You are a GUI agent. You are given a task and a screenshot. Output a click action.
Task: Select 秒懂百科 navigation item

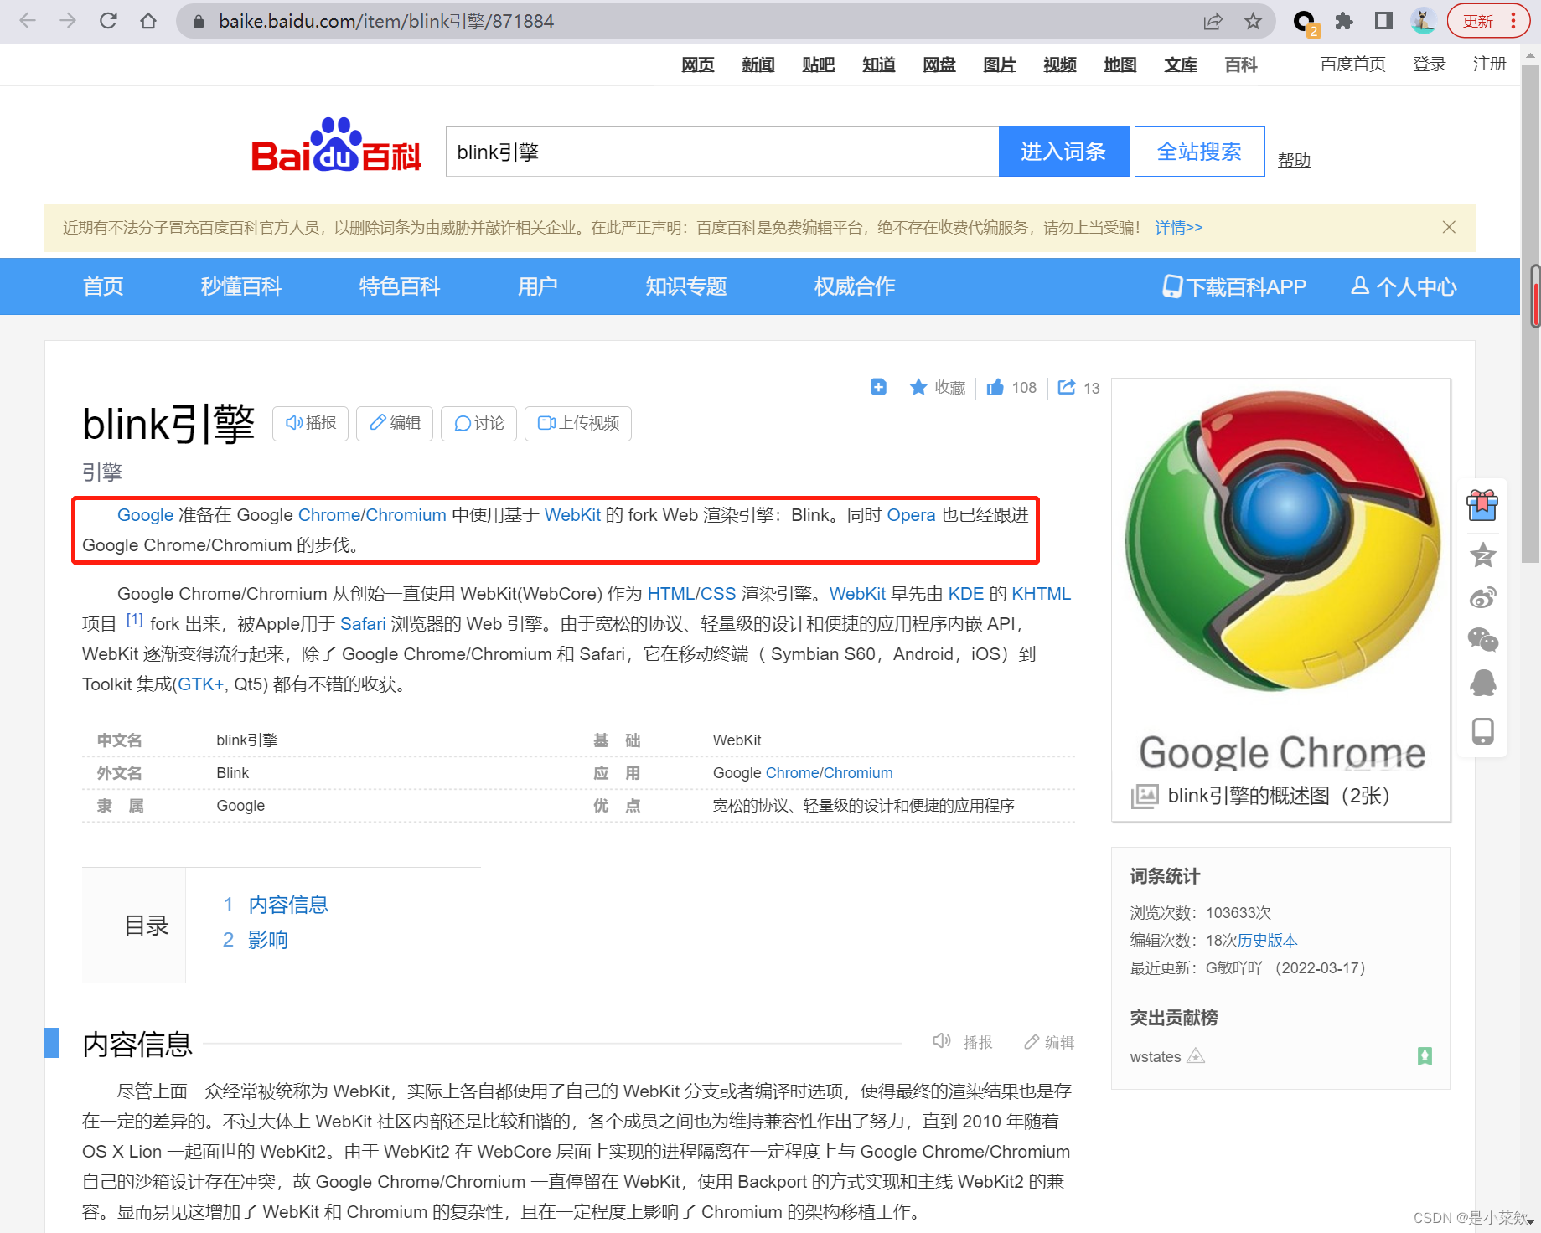(x=241, y=286)
